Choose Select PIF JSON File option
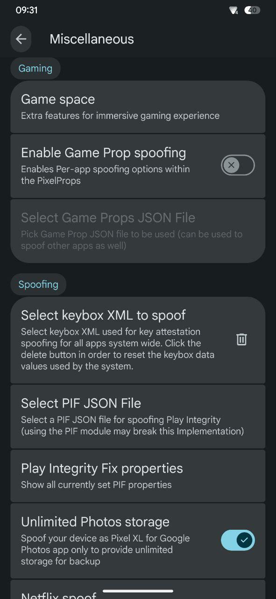 coord(138,416)
